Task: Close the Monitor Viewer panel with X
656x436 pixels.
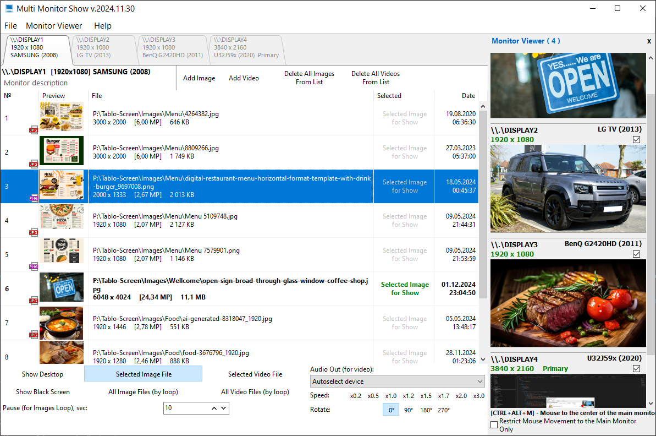Action: (x=649, y=41)
